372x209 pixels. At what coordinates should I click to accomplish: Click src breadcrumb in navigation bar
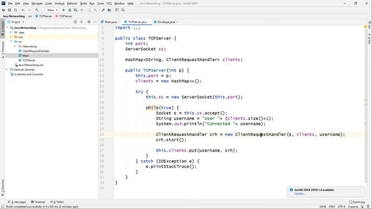(30, 16)
